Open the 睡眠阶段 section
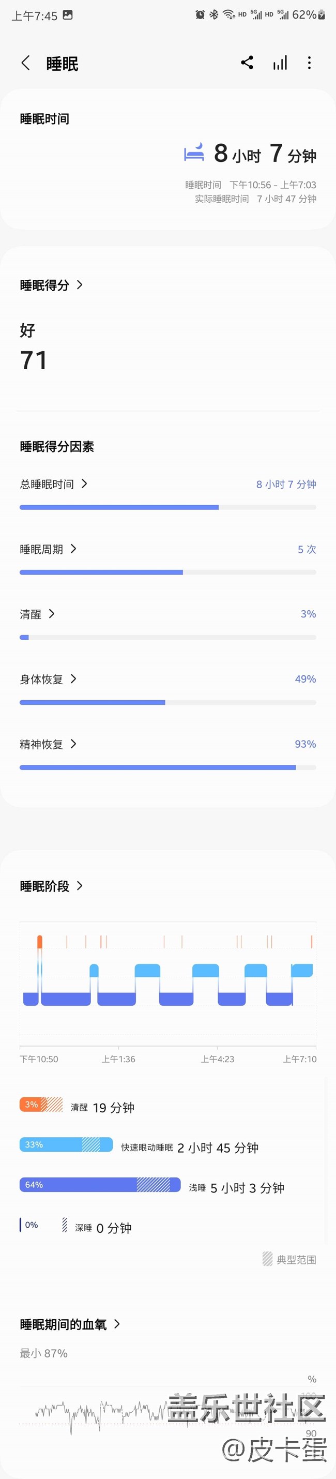The height and width of the screenshot is (1479, 336). [80, 886]
